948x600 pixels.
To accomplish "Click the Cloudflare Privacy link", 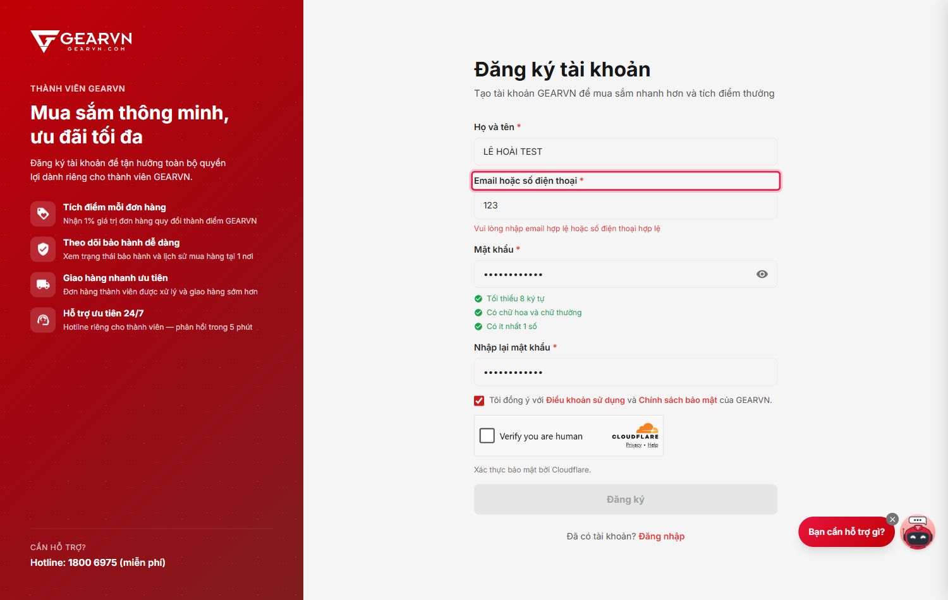I will (x=634, y=445).
